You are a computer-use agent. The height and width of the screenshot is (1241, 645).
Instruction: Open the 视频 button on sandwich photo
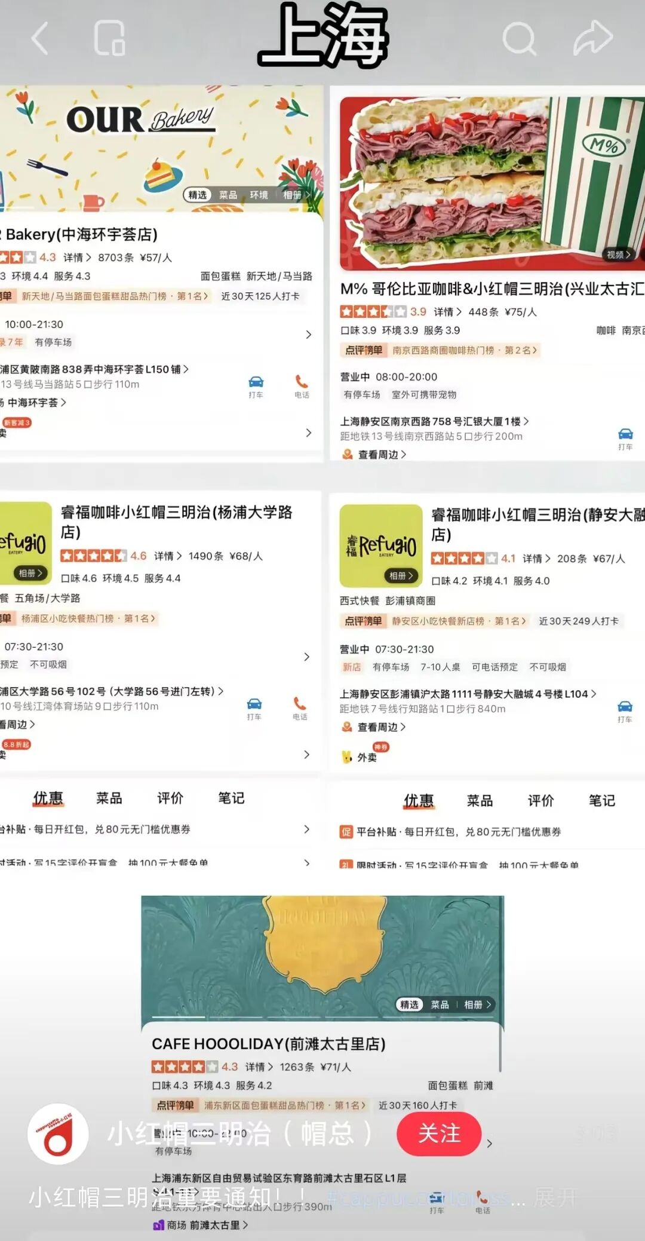[x=618, y=255]
